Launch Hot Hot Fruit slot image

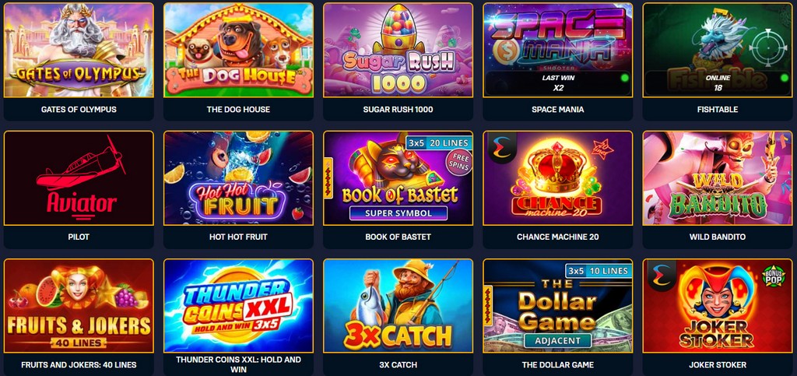[x=238, y=177]
